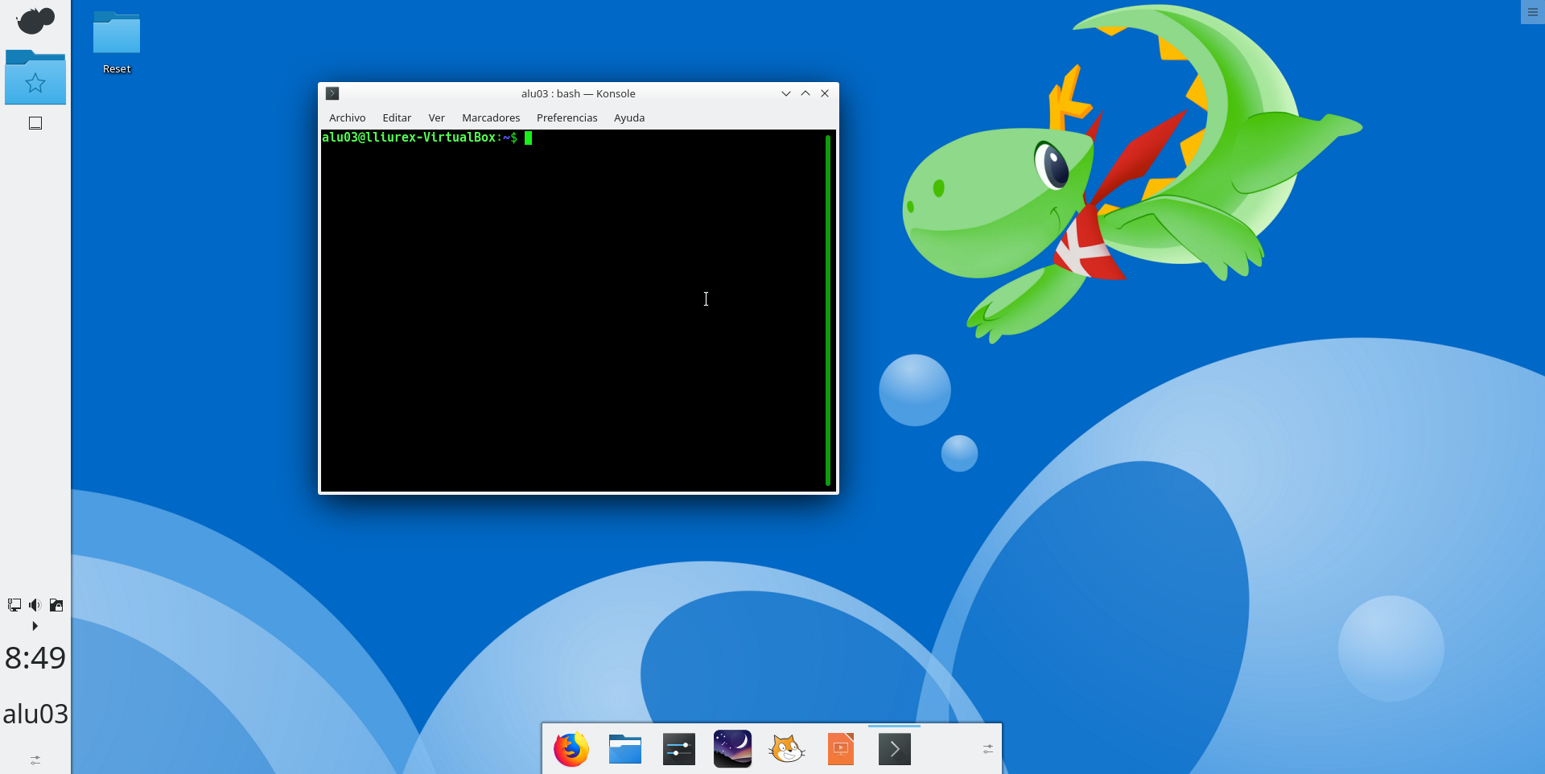Toggle show desktop in the side panel

35,123
